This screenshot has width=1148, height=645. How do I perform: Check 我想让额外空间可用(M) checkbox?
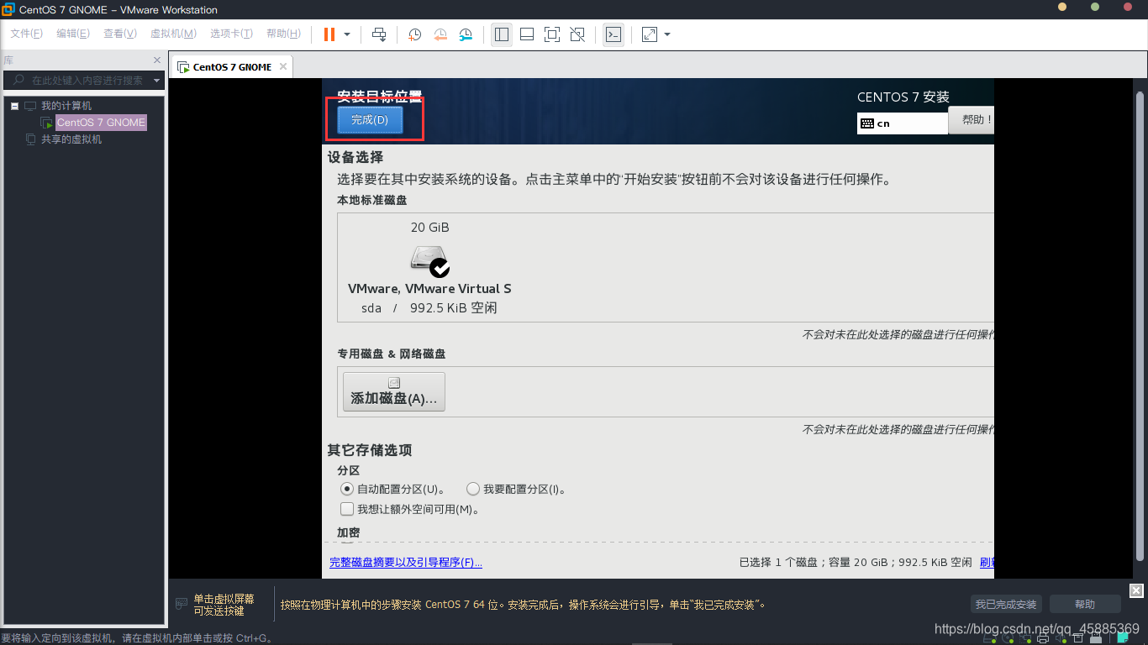346,509
